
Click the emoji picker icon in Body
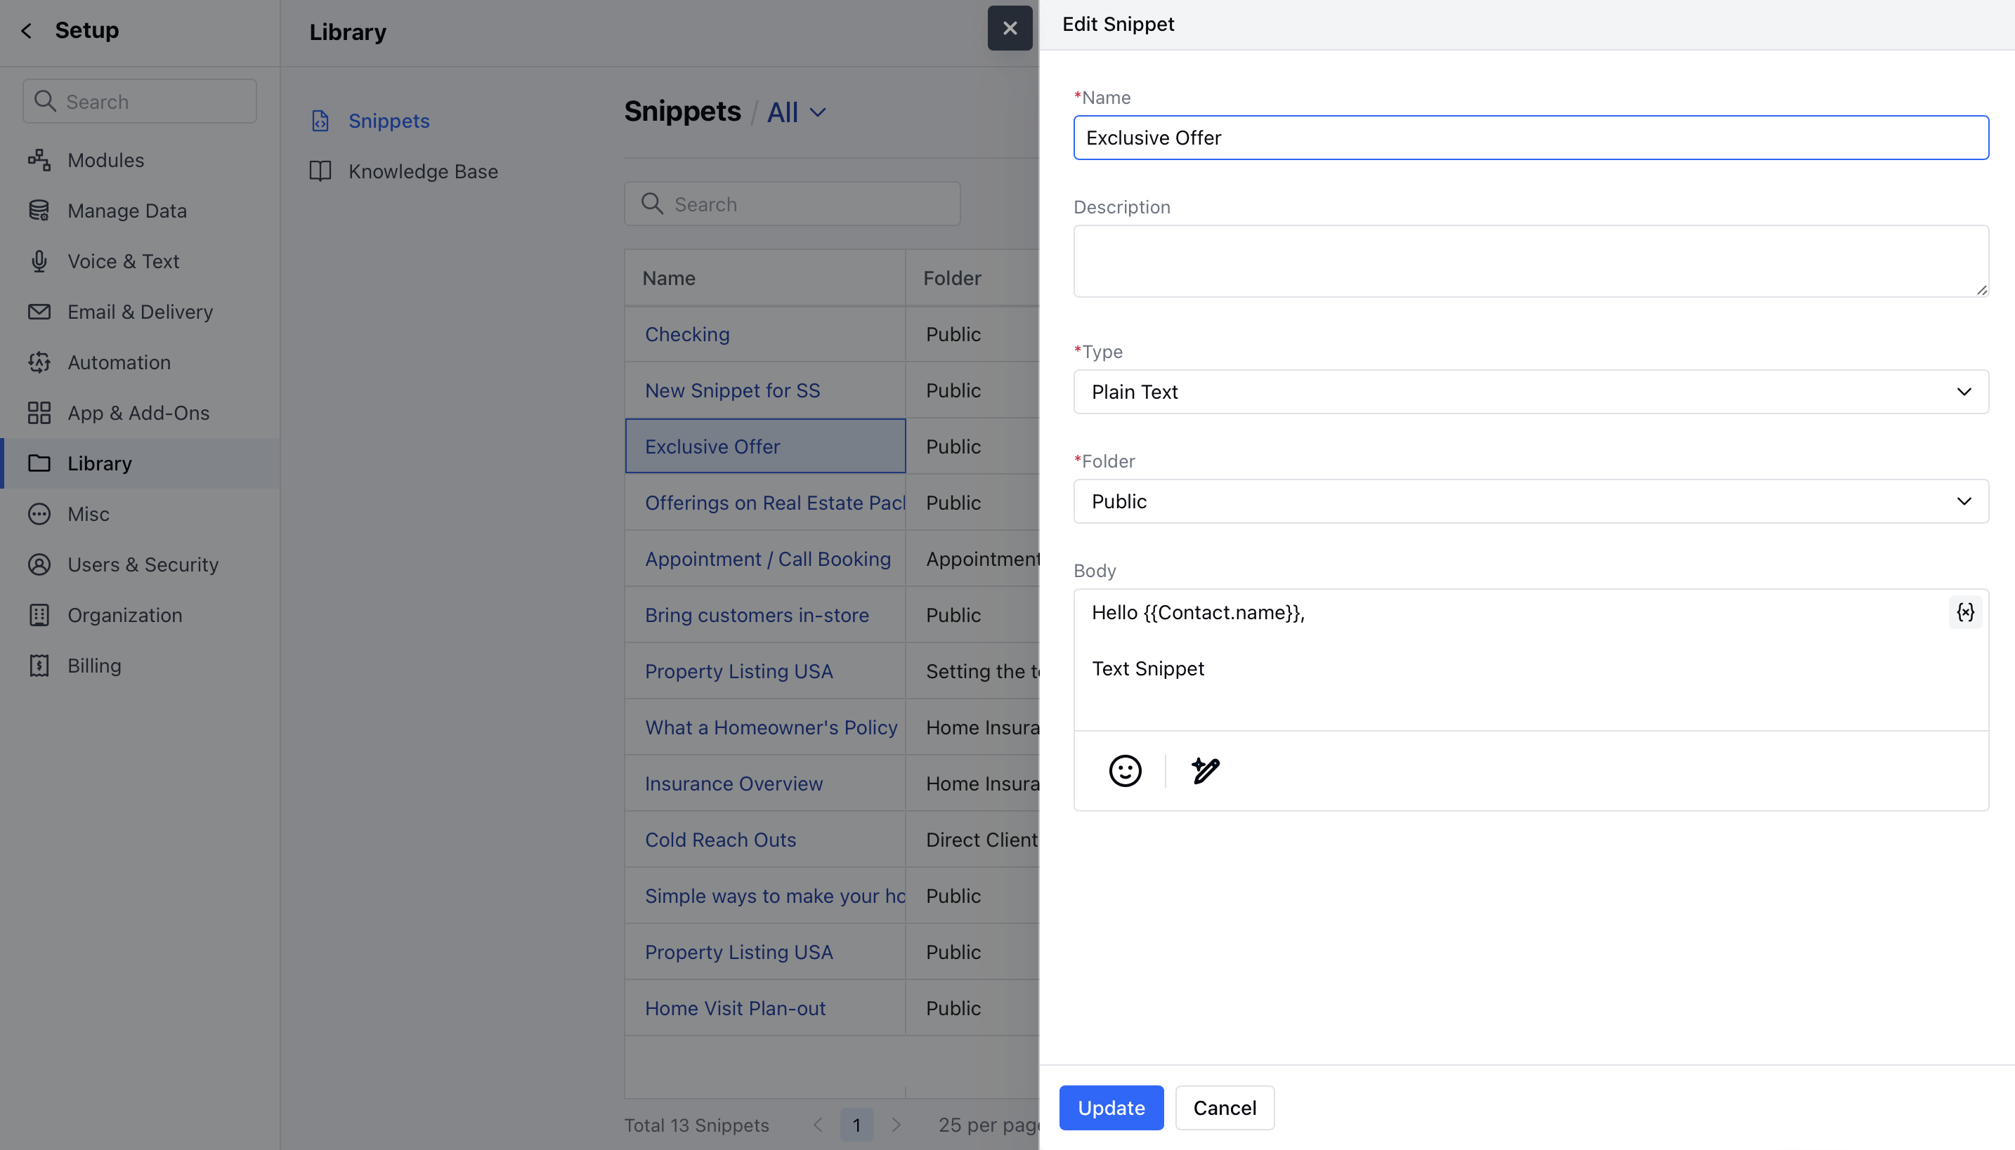click(1124, 770)
